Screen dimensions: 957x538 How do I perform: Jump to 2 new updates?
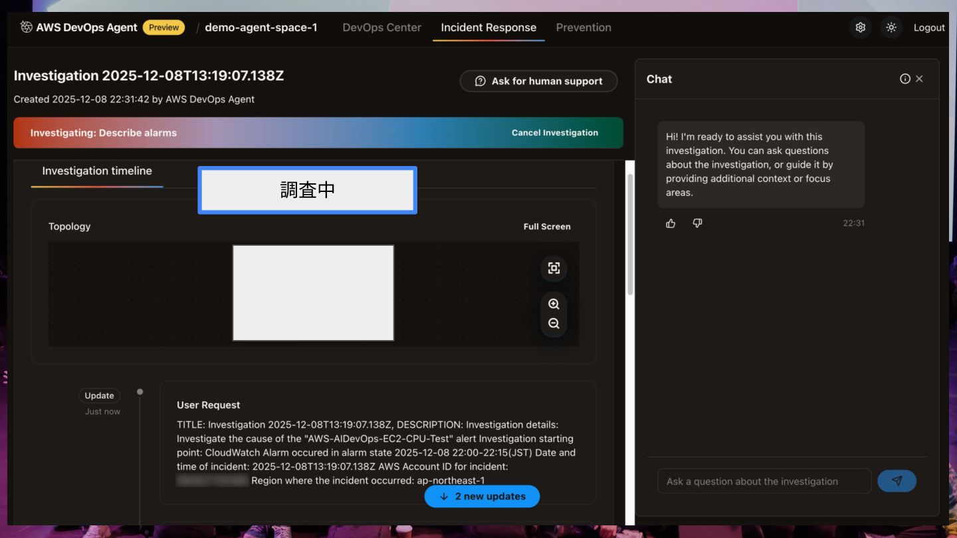[x=482, y=496]
